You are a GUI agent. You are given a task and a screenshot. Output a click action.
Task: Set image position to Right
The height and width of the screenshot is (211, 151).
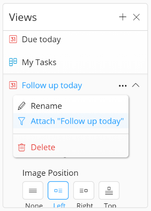[x=84, y=191]
